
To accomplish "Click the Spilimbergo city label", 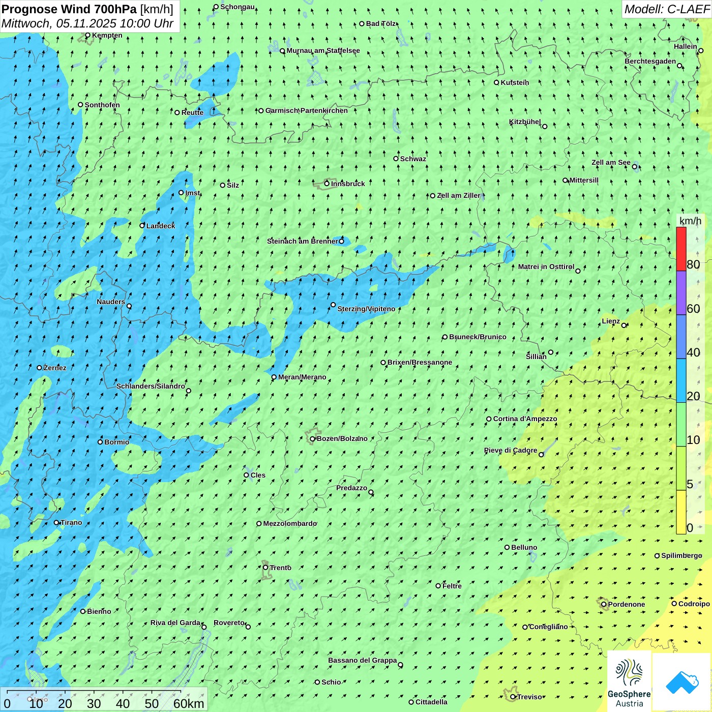I will pyautogui.click(x=681, y=555).
